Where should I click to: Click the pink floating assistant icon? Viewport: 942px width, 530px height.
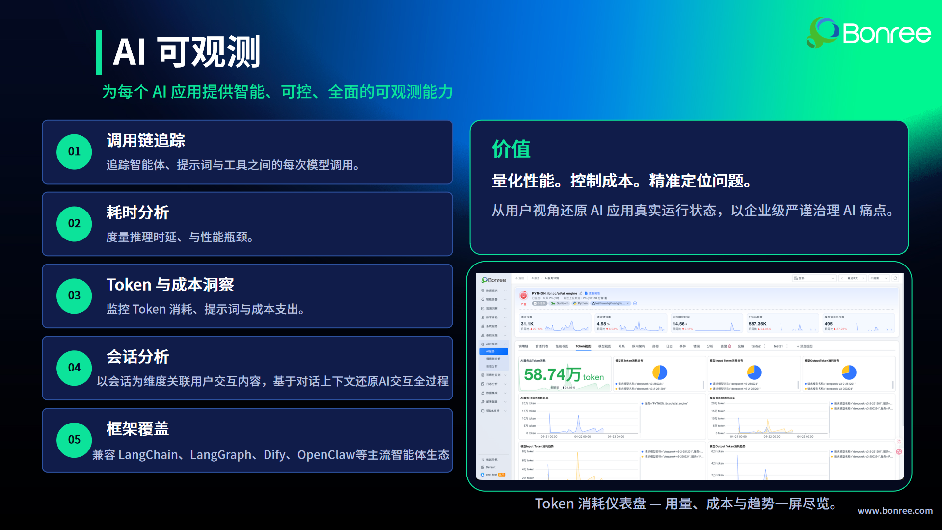tap(899, 451)
